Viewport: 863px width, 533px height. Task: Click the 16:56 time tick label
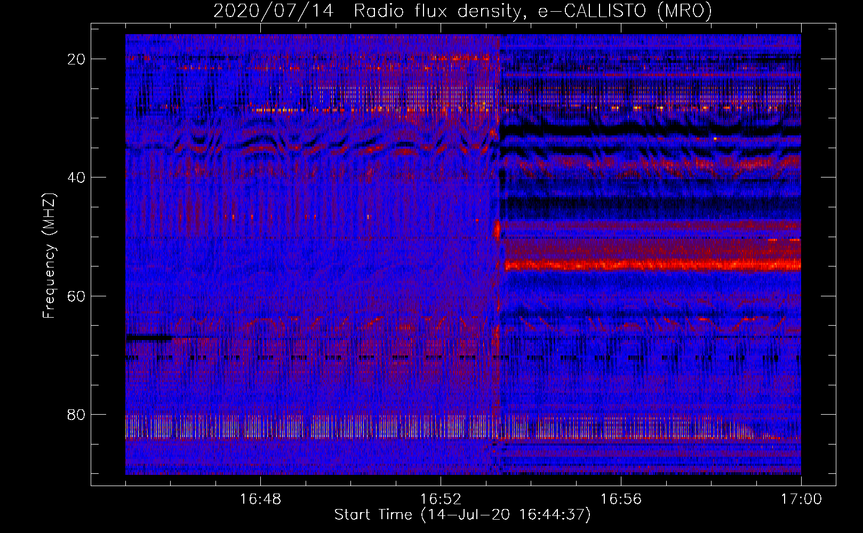621,499
